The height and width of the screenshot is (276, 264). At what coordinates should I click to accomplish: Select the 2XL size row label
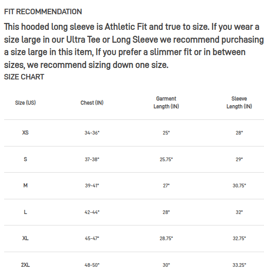25,265
